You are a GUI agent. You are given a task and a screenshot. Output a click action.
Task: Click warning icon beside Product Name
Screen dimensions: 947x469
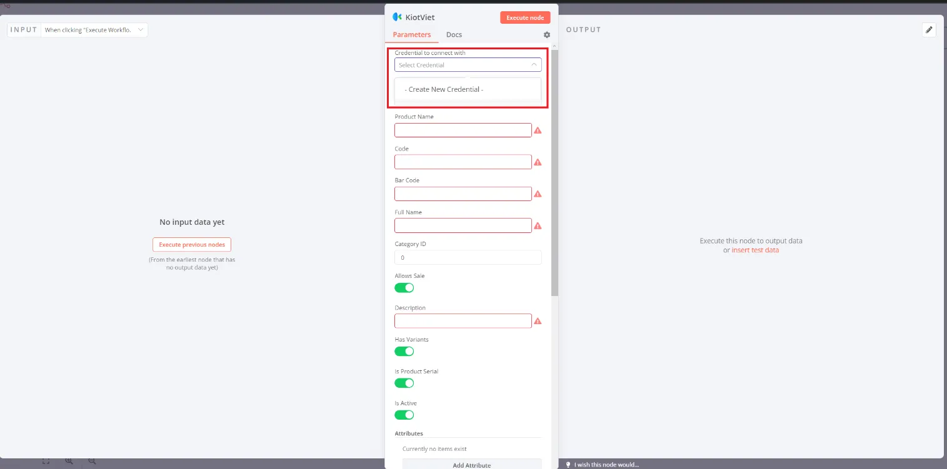click(537, 131)
